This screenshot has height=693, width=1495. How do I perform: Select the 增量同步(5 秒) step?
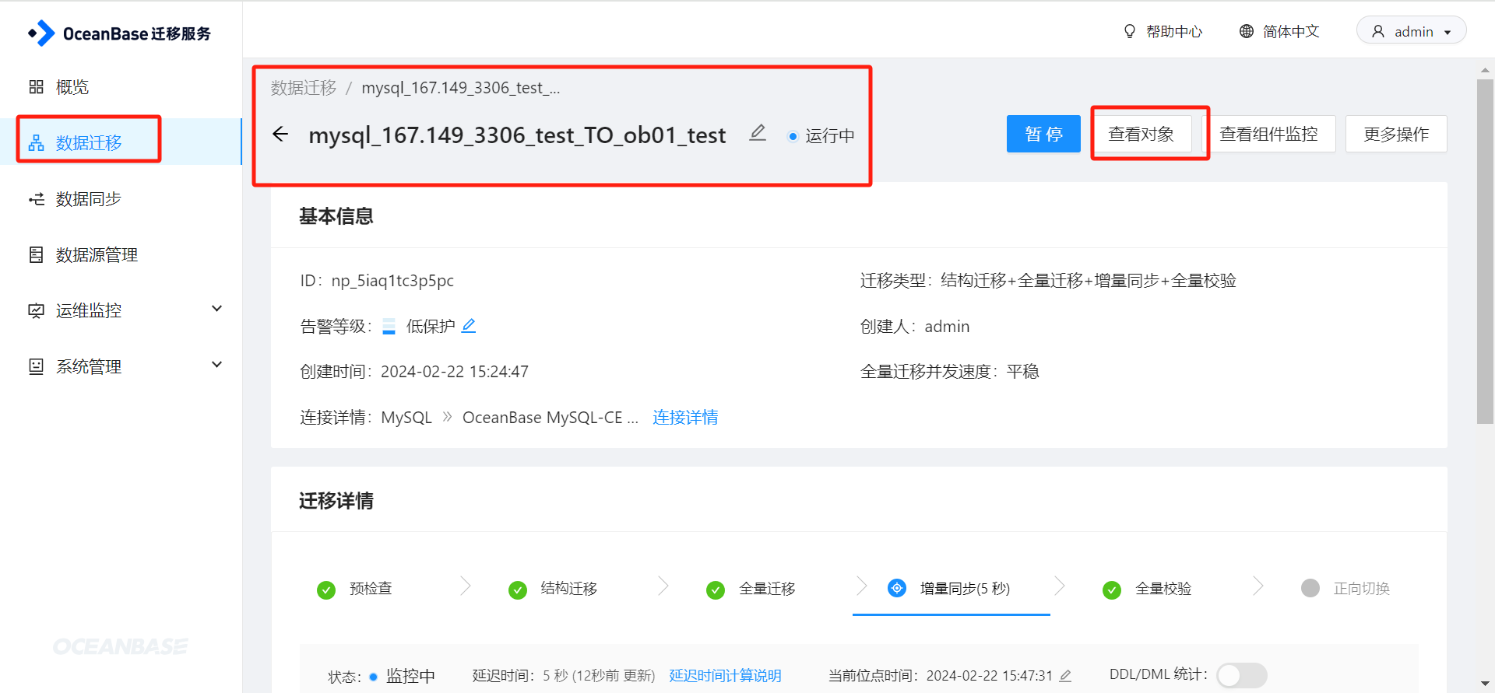pyautogui.click(x=965, y=589)
